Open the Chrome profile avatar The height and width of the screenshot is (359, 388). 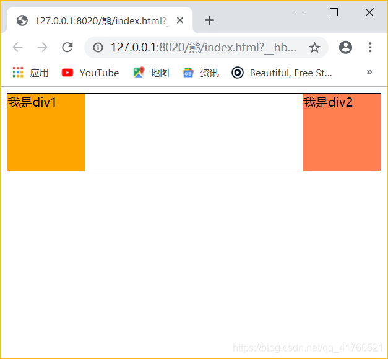coord(345,47)
